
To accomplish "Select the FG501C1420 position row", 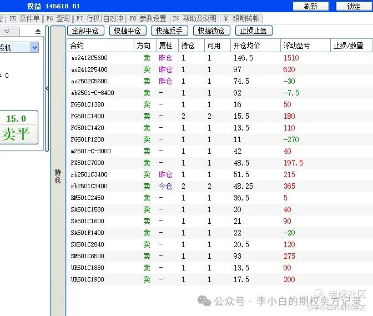I will 220,128.
